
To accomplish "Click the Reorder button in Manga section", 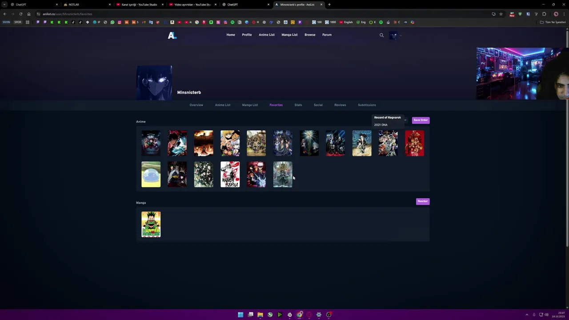I will pyautogui.click(x=423, y=201).
